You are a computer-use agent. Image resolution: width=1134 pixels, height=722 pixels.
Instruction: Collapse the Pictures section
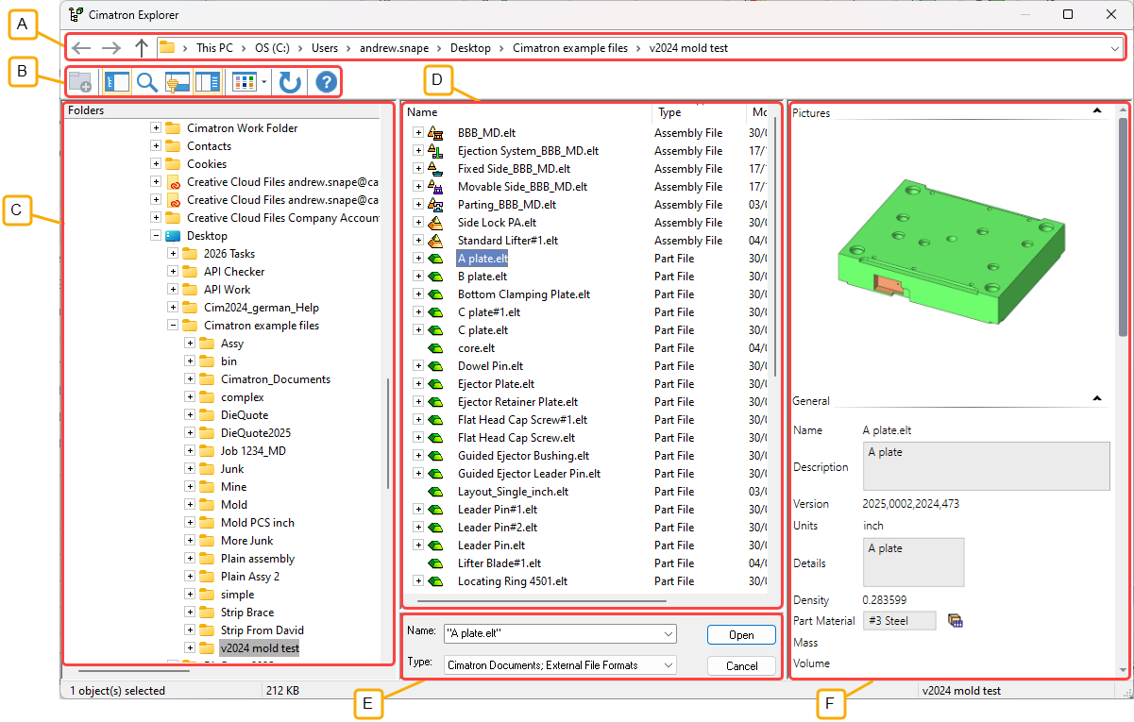pyautogui.click(x=1096, y=110)
